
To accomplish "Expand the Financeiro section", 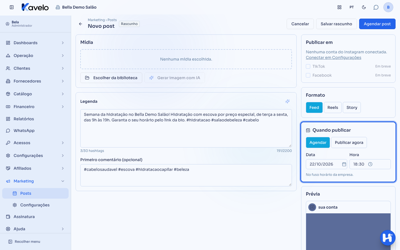I will point(36,107).
